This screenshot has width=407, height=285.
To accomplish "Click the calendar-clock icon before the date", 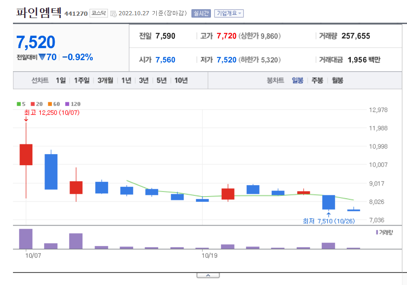I will coord(114,14).
